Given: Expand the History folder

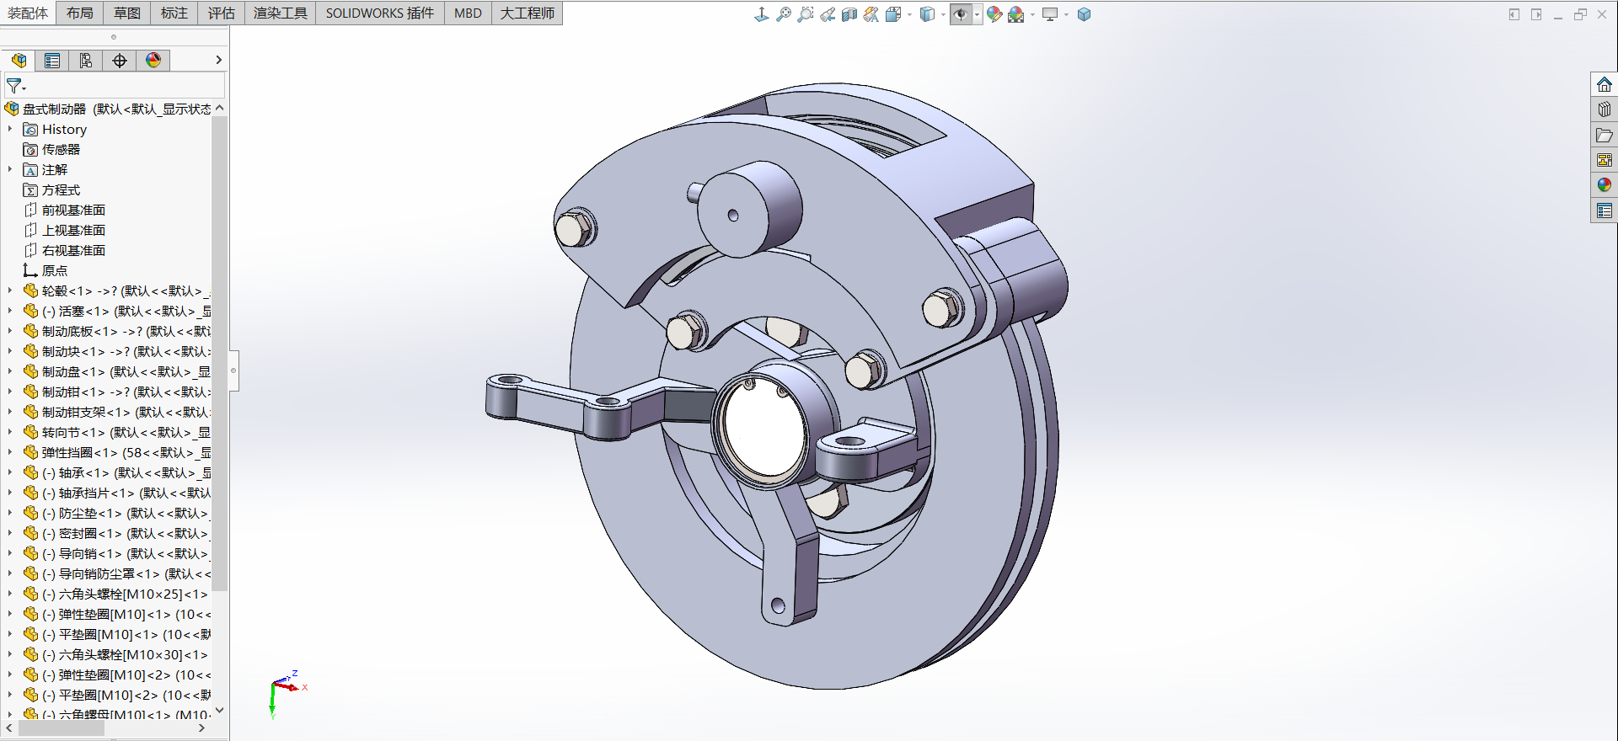Looking at the screenshot, I should pyautogui.click(x=10, y=129).
